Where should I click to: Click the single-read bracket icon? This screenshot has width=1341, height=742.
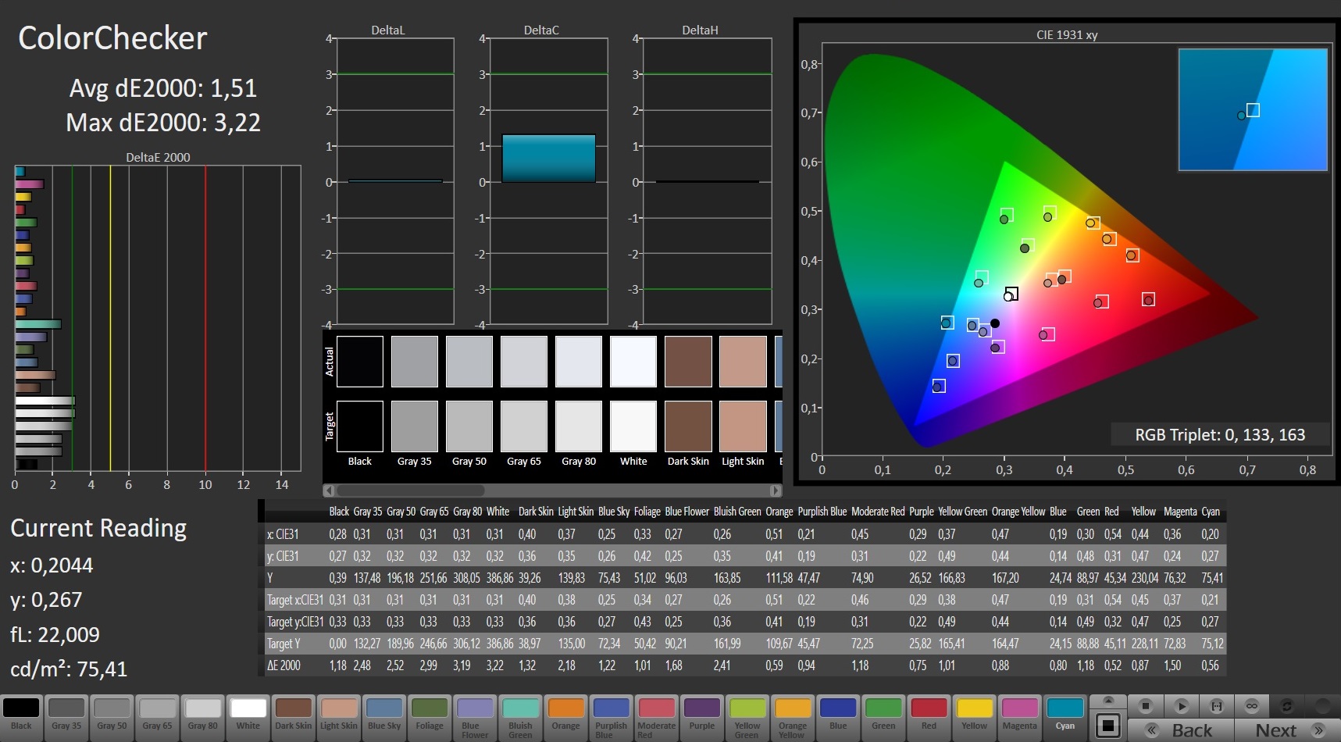[x=1216, y=706]
